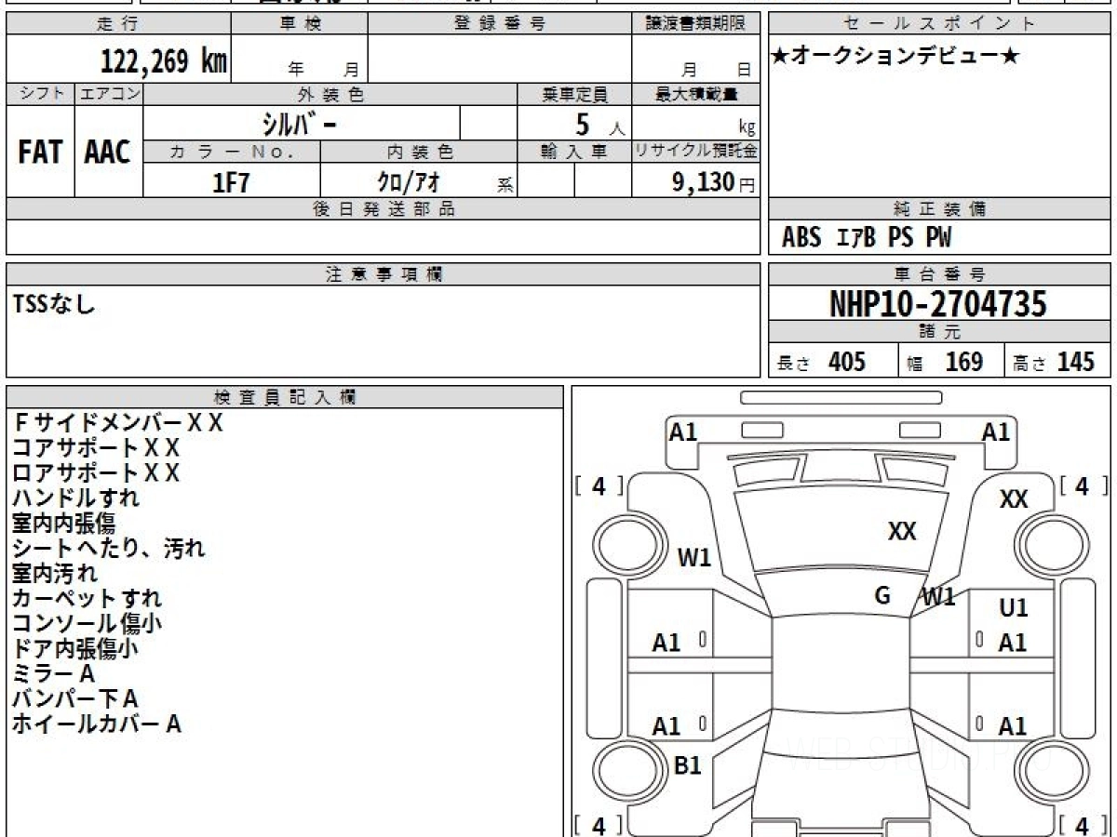The height and width of the screenshot is (837, 1117).
Task: Click the コアサポートＸＸ line
Action: coord(95,448)
